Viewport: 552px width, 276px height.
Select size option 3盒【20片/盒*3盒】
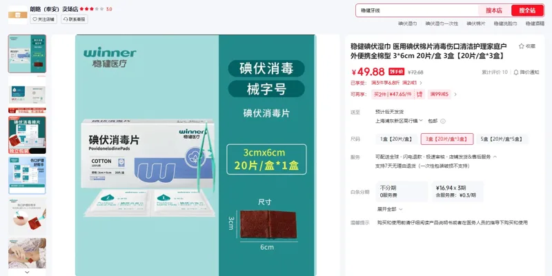click(447, 139)
